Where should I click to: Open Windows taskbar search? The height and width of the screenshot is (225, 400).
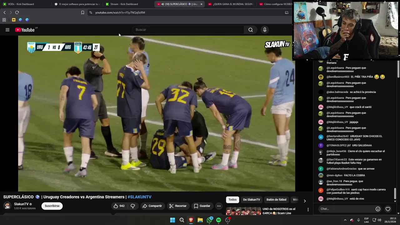point(182,220)
